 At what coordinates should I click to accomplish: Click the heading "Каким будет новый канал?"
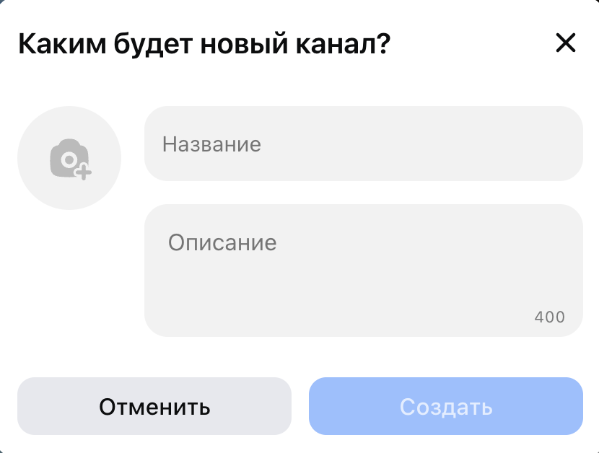(204, 44)
